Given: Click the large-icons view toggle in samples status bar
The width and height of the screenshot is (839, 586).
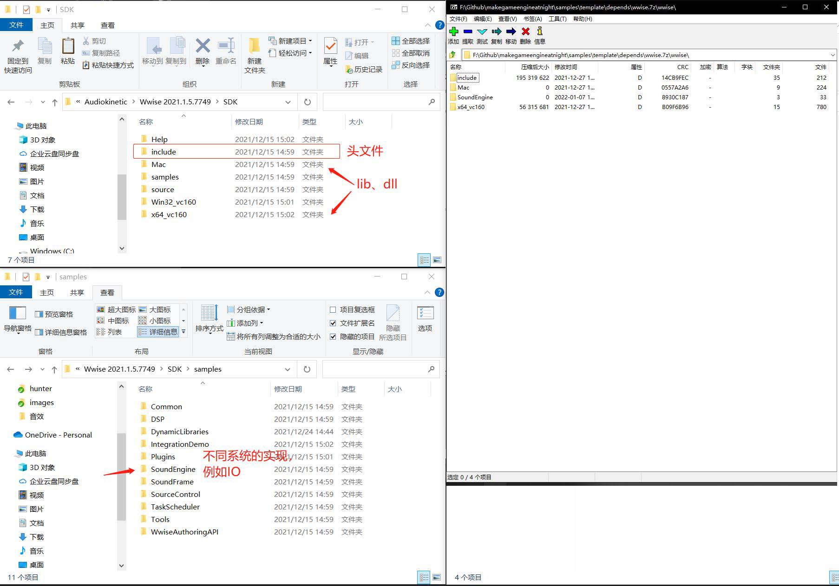Looking at the screenshot, I should (x=437, y=577).
